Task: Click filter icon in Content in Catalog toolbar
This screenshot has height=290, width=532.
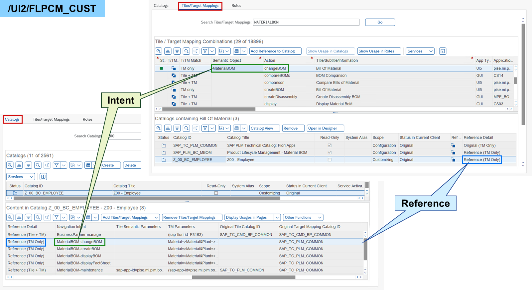Action: click(57, 217)
